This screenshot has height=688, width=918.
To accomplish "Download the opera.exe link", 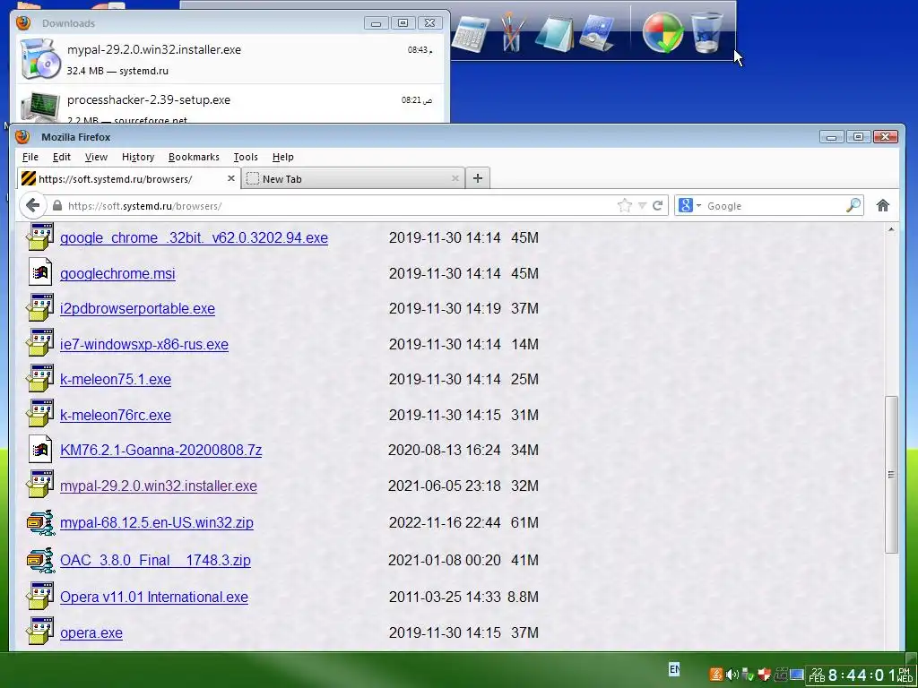I will 91,632.
